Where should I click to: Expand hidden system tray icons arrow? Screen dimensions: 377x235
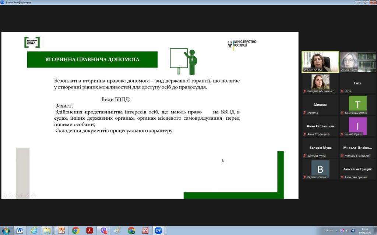337,231
